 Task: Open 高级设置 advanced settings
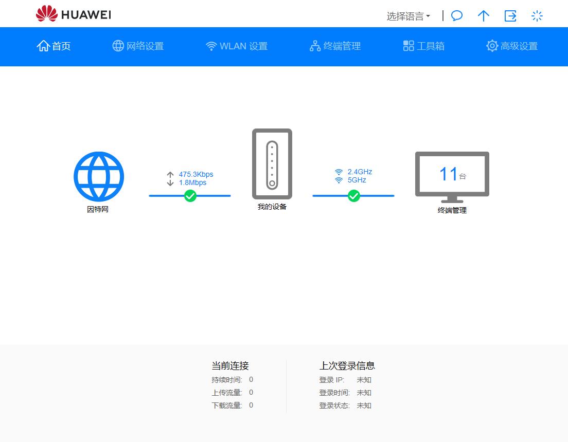click(x=511, y=46)
